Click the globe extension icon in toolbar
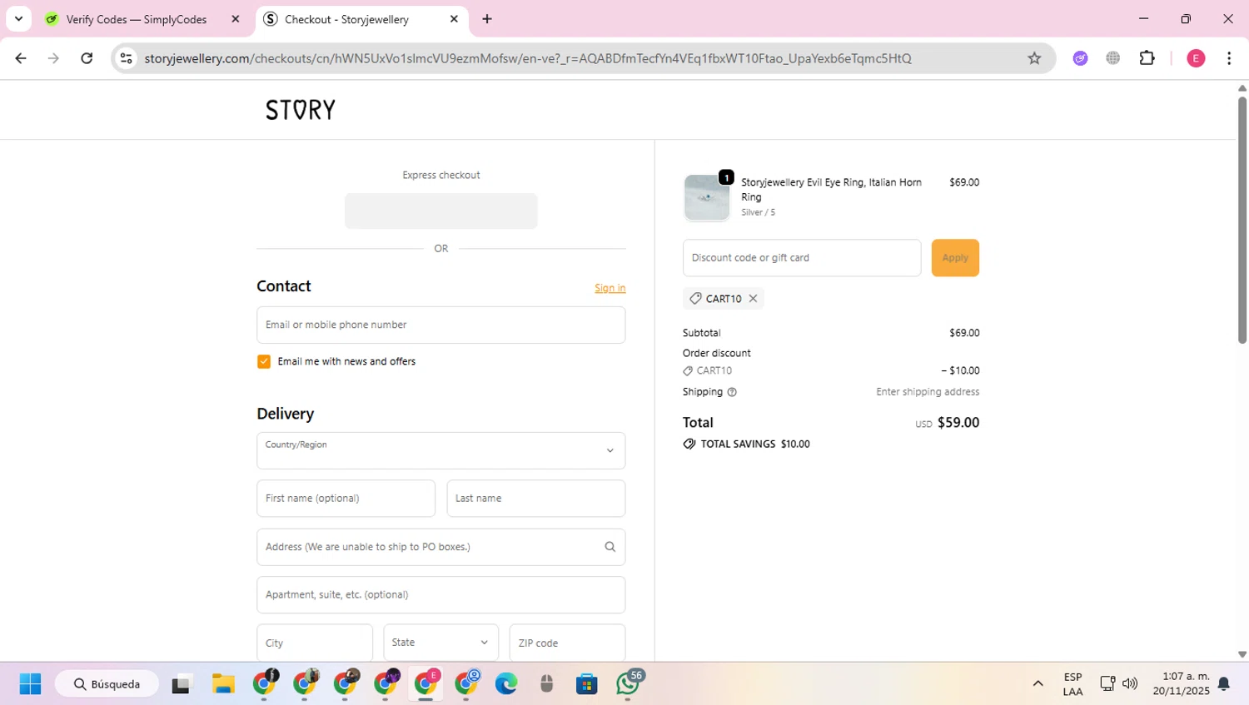This screenshot has width=1249, height=705. 1113,58
